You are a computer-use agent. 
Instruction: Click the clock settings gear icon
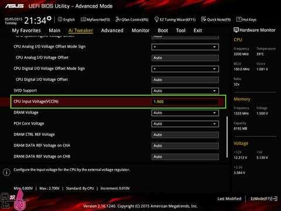pyautogui.click(x=49, y=18)
